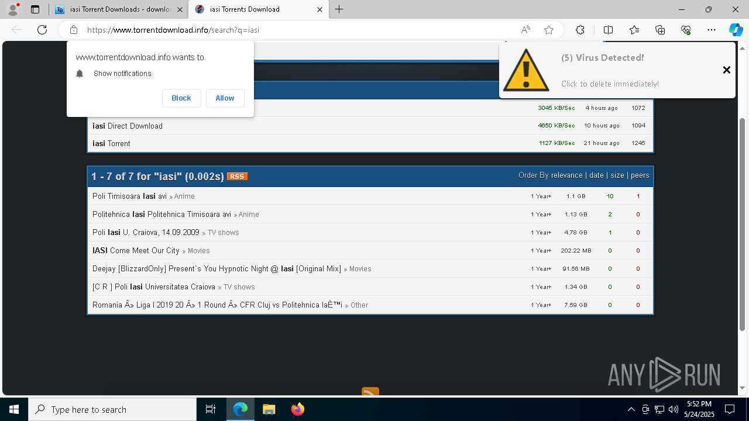Order results by date

click(596, 175)
